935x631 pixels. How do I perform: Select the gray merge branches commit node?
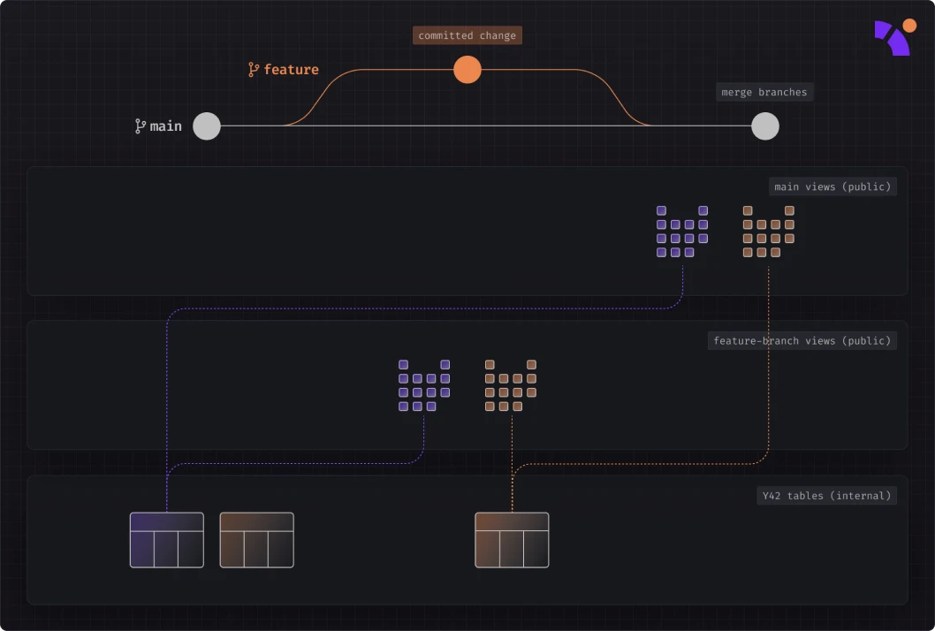765,125
